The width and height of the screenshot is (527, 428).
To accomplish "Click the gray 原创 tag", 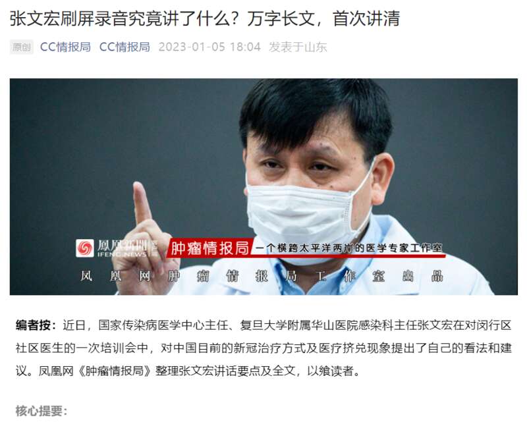I will tap(22, 47).
